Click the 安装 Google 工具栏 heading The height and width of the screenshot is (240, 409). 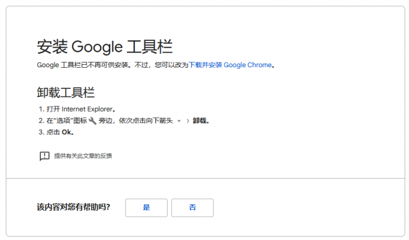click(x=104, y=47)
